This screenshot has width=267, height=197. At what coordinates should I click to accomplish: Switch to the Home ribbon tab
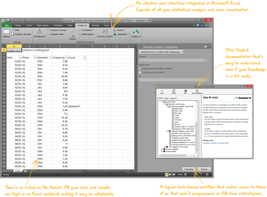[x=18, y=25]
